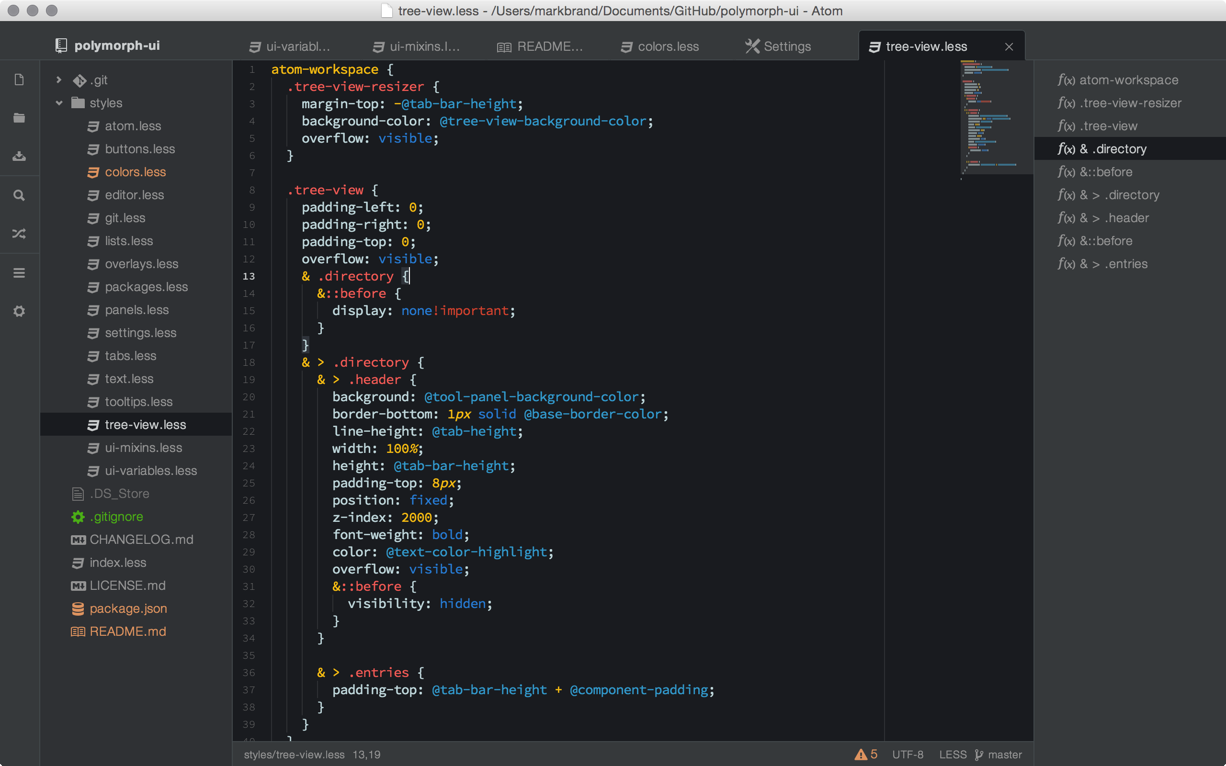Screen dimensions: 1226x766
Task: Click the hamburger menu icon in left toolbar
Action: pos(19,273)
